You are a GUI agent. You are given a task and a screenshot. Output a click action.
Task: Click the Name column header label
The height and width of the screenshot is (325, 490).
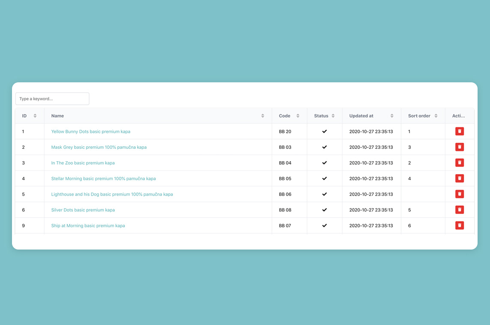click(57, 116)
